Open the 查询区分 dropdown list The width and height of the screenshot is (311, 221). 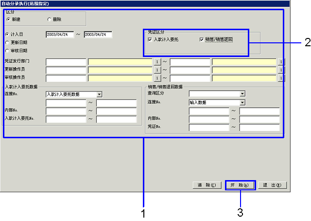(242, 94)
